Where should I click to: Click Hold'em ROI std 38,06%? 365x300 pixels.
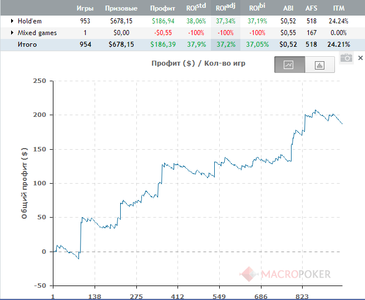[x=196, y=21]
